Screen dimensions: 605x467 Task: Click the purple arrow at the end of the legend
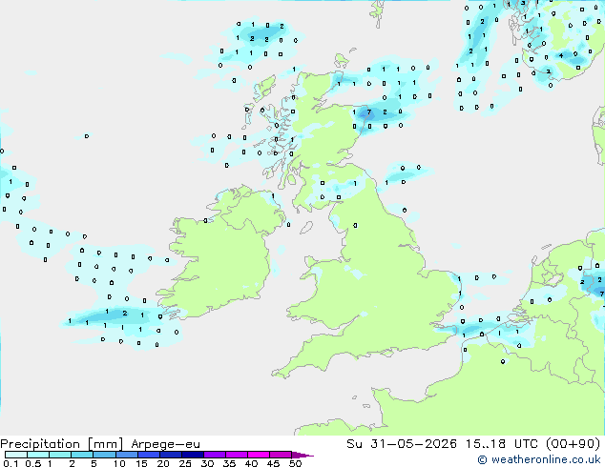(302, 455)
